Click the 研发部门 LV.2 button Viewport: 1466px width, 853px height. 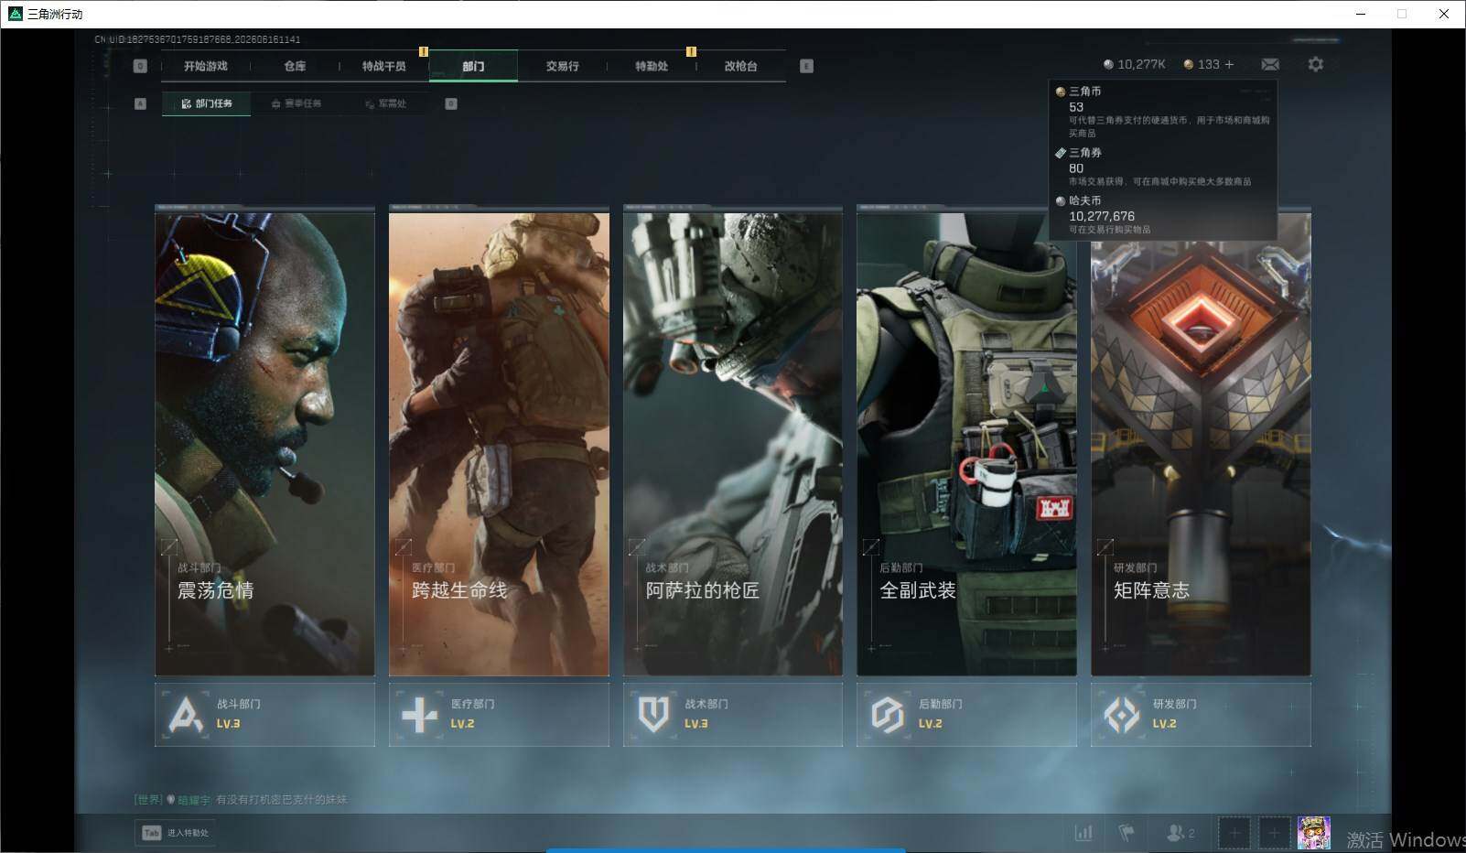1201,714
